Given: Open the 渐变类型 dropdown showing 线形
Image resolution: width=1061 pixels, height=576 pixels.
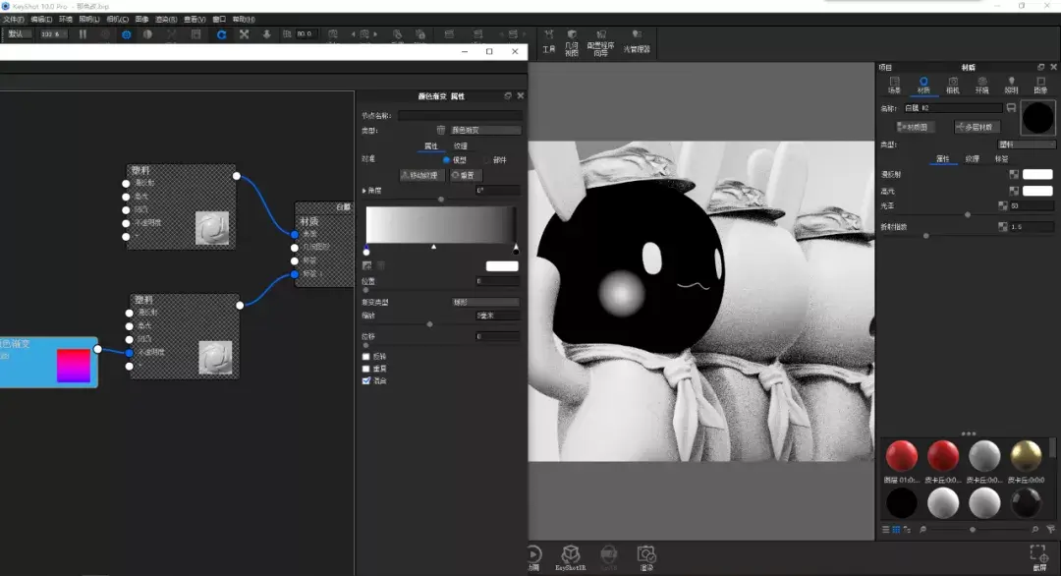Looking at the screenshot, I should 485,303.
